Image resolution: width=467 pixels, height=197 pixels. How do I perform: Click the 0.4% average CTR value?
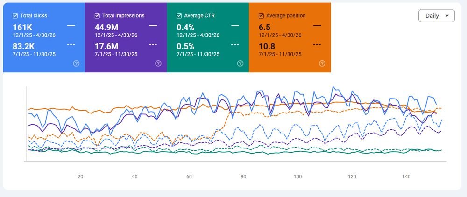click(x=185, y=28)
